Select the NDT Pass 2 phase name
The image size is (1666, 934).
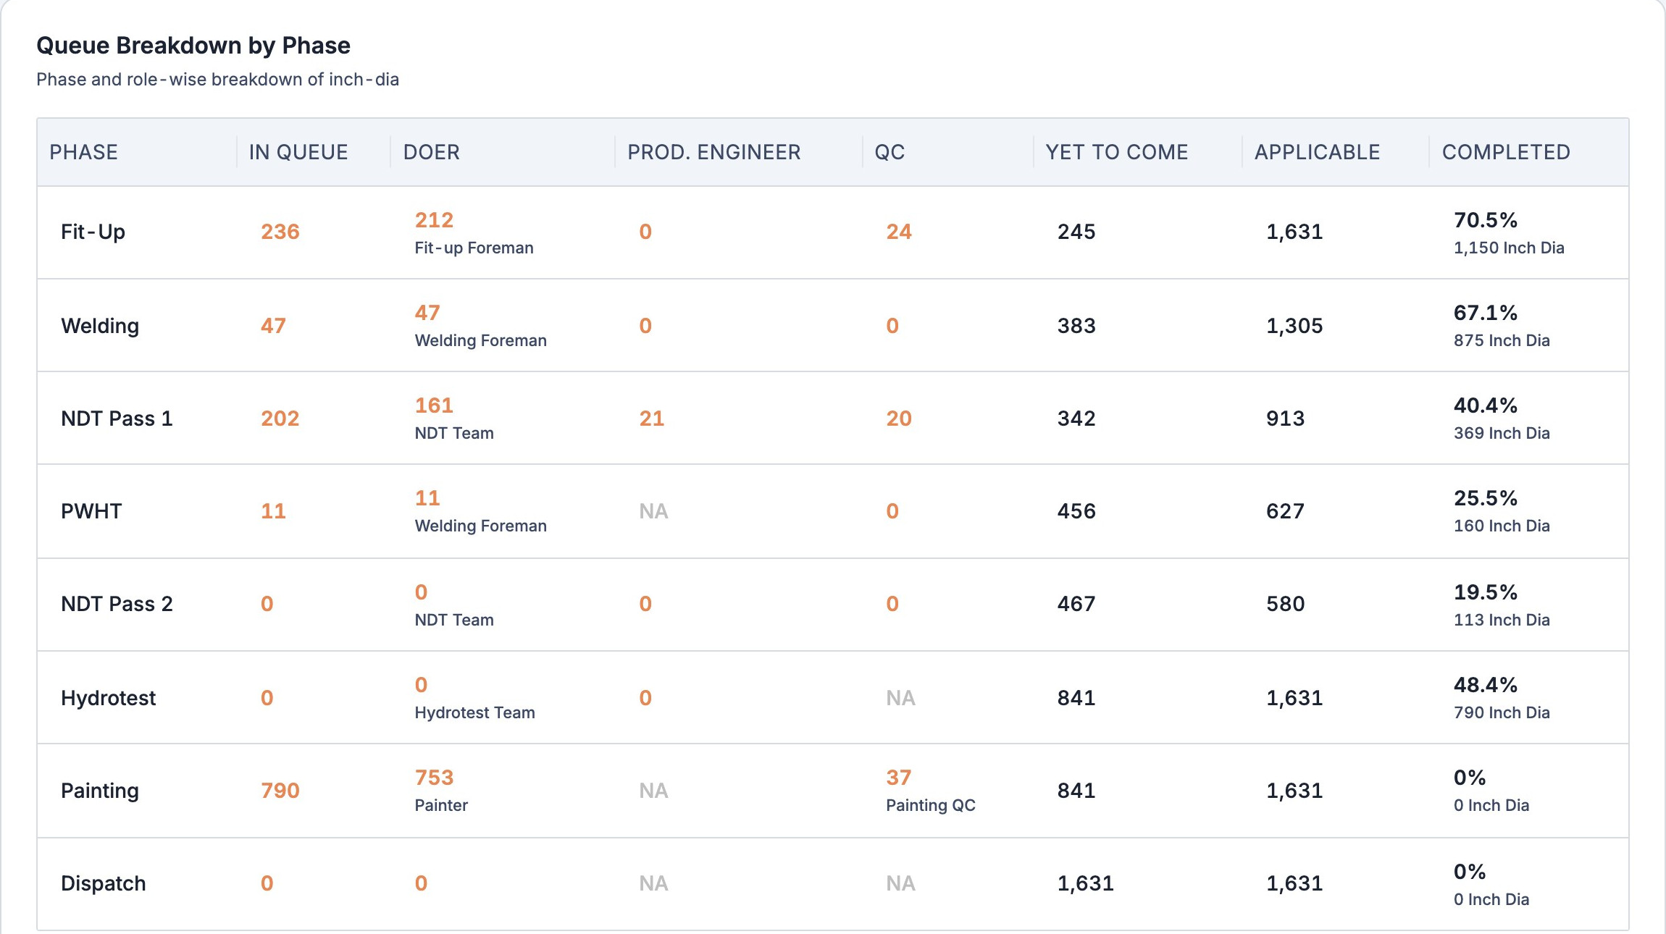(x=117, y=604)
